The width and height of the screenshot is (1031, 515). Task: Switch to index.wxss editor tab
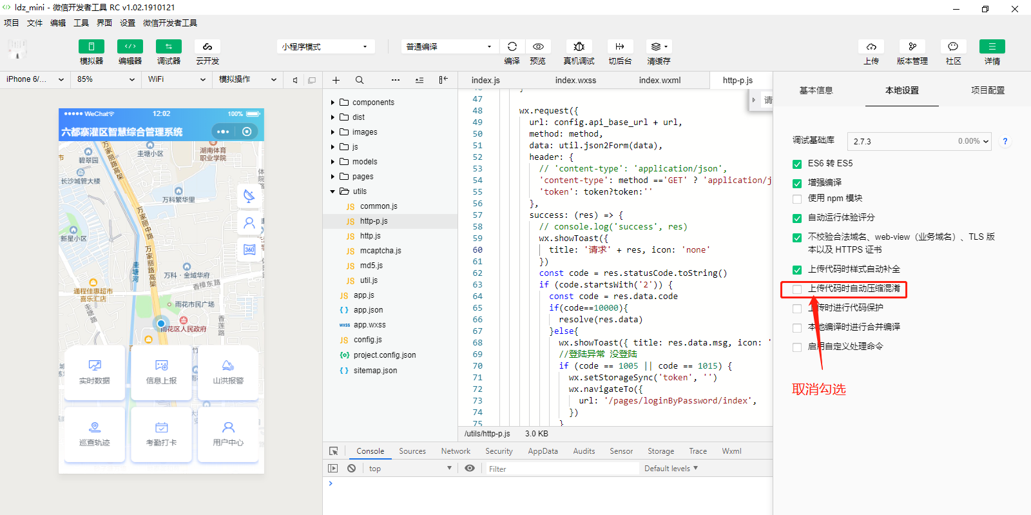pos(575,81)
